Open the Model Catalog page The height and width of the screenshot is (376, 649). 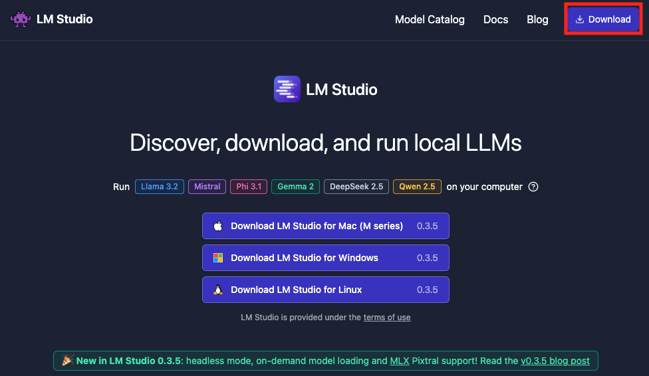[430, 19]
